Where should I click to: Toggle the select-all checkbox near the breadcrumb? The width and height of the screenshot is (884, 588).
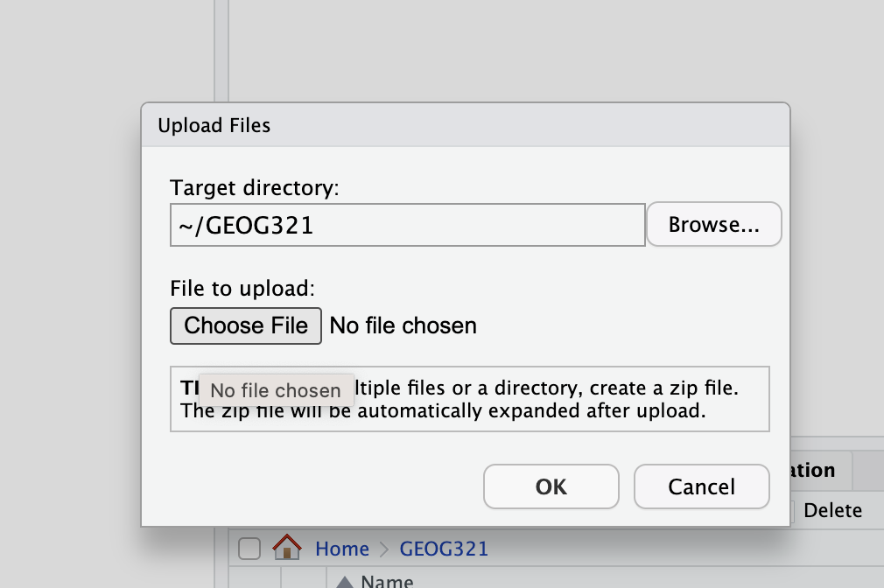pos(249,548)
